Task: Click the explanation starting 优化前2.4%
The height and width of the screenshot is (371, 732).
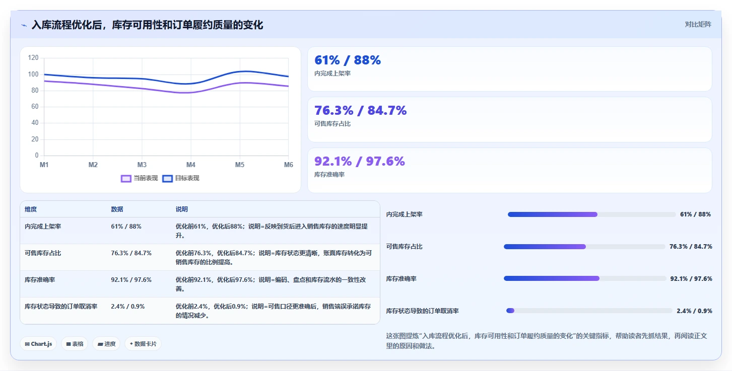Action: pyautogui.click(x=274, y=311)
